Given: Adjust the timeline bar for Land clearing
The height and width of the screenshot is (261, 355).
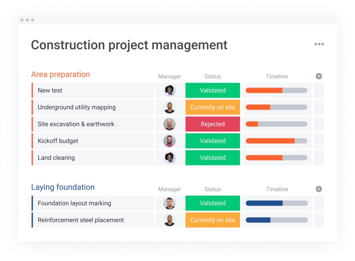Looking at the screenshot, I should pos(276,157).
